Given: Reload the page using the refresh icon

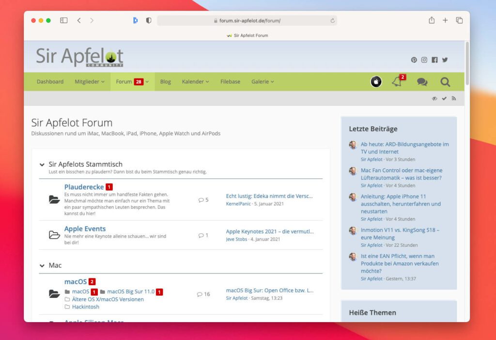Looking at the screenshot, I should tap(332, 20).
